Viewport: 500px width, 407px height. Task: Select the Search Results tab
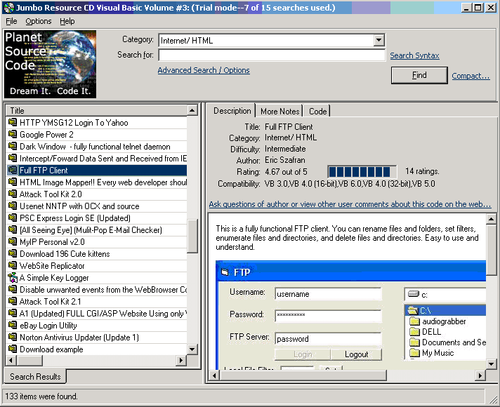click(35, 376)
